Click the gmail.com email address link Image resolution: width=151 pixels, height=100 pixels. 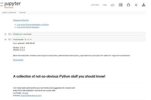(31, 95)
